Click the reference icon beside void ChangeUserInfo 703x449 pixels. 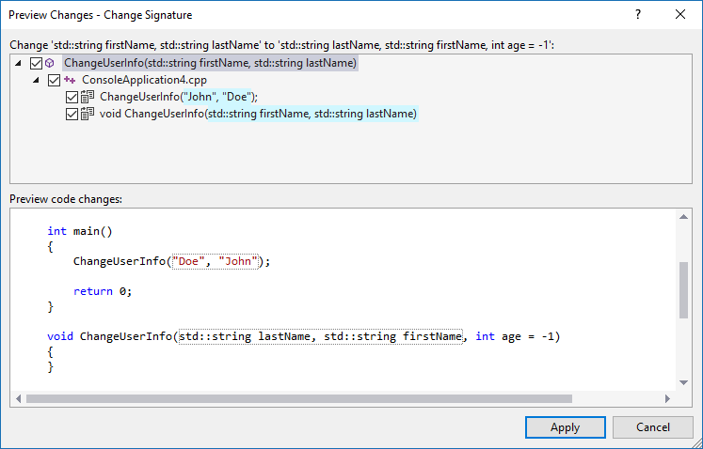pyautogui.click(x=88, y=114)
